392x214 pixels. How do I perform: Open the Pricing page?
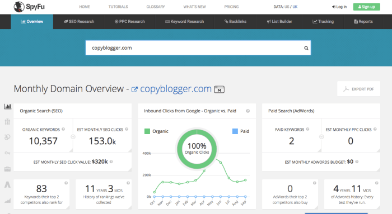[x=231, y=7]
